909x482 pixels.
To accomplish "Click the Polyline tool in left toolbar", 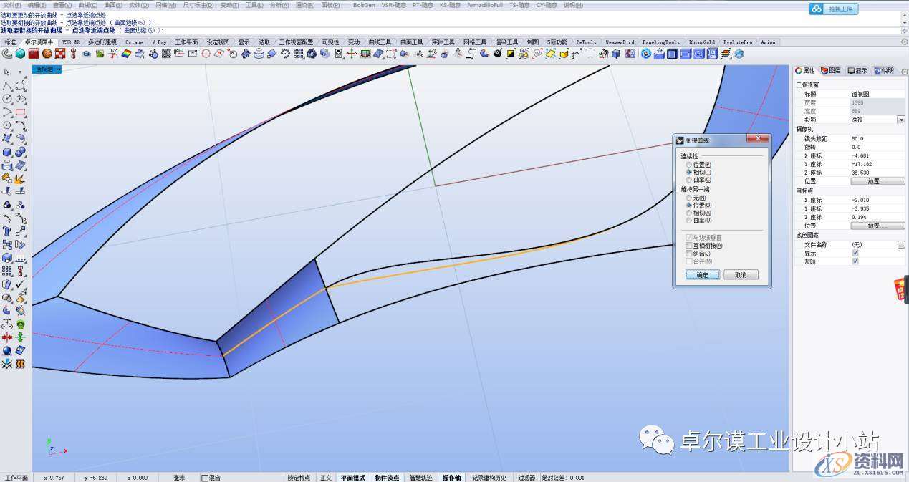I will pos(7,85).
